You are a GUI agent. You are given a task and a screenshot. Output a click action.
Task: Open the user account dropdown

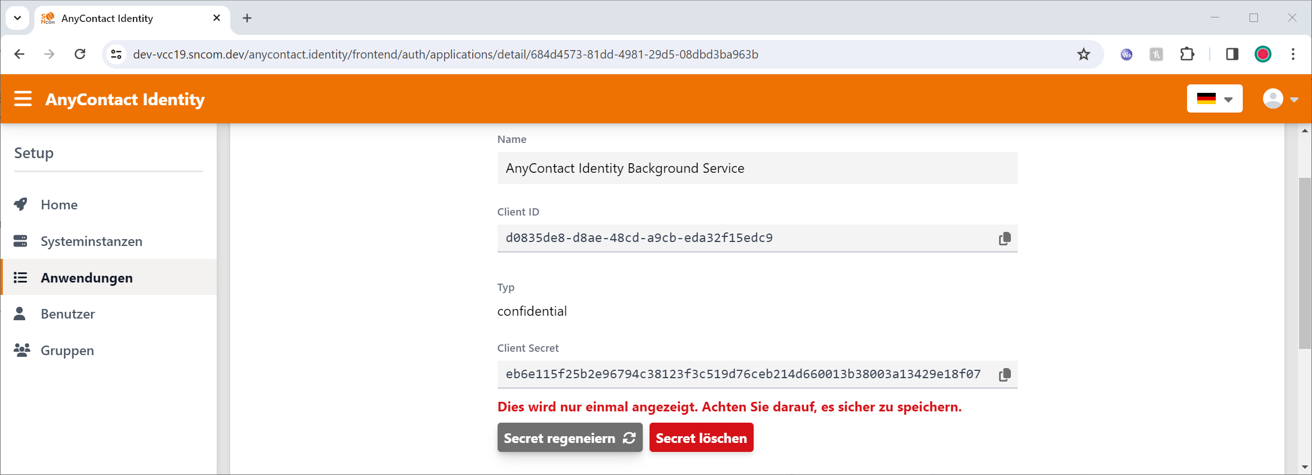(1280, 99)
